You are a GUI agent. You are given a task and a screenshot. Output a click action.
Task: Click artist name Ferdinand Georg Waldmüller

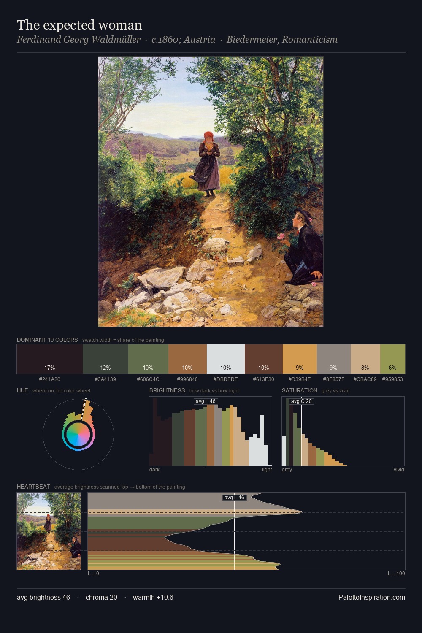78,40
